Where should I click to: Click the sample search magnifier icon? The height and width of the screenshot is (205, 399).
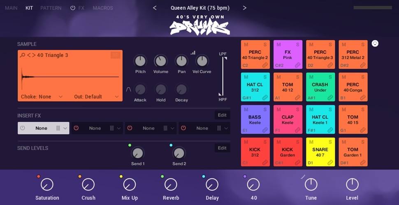23,55
